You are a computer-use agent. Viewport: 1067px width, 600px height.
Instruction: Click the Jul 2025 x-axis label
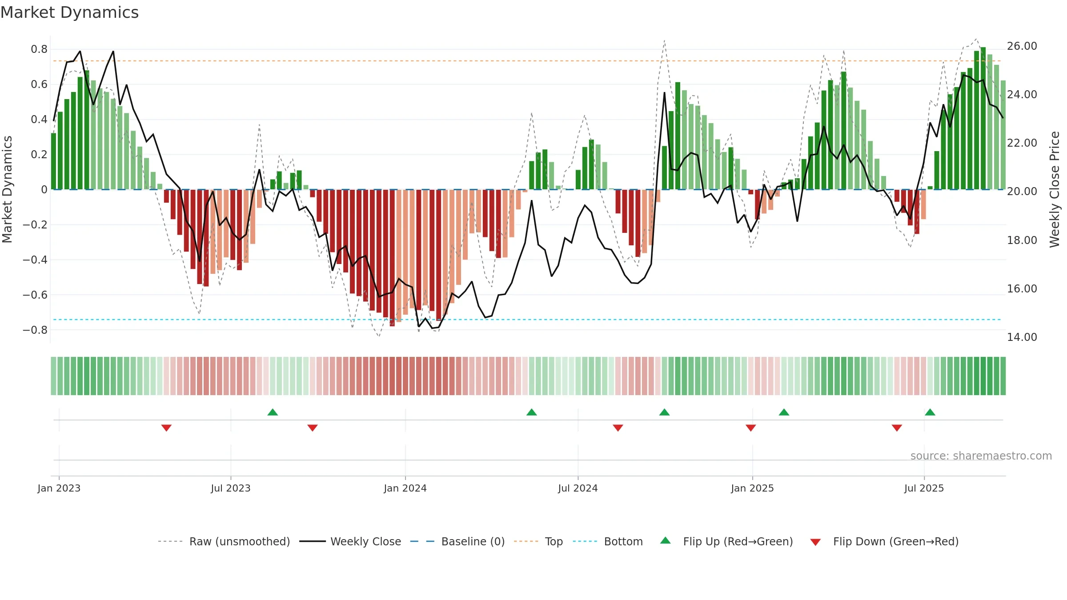point(924,488)
